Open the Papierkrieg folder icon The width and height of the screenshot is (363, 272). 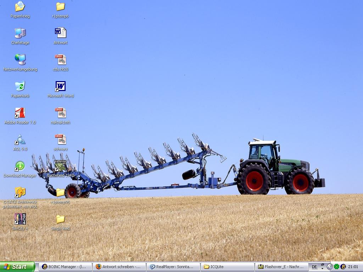coord(20,7)
